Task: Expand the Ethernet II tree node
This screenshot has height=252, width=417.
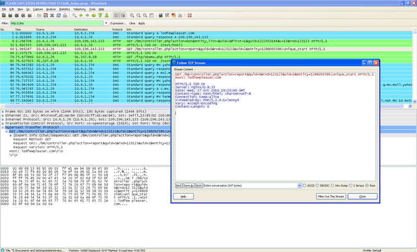Action: (3, 115)
